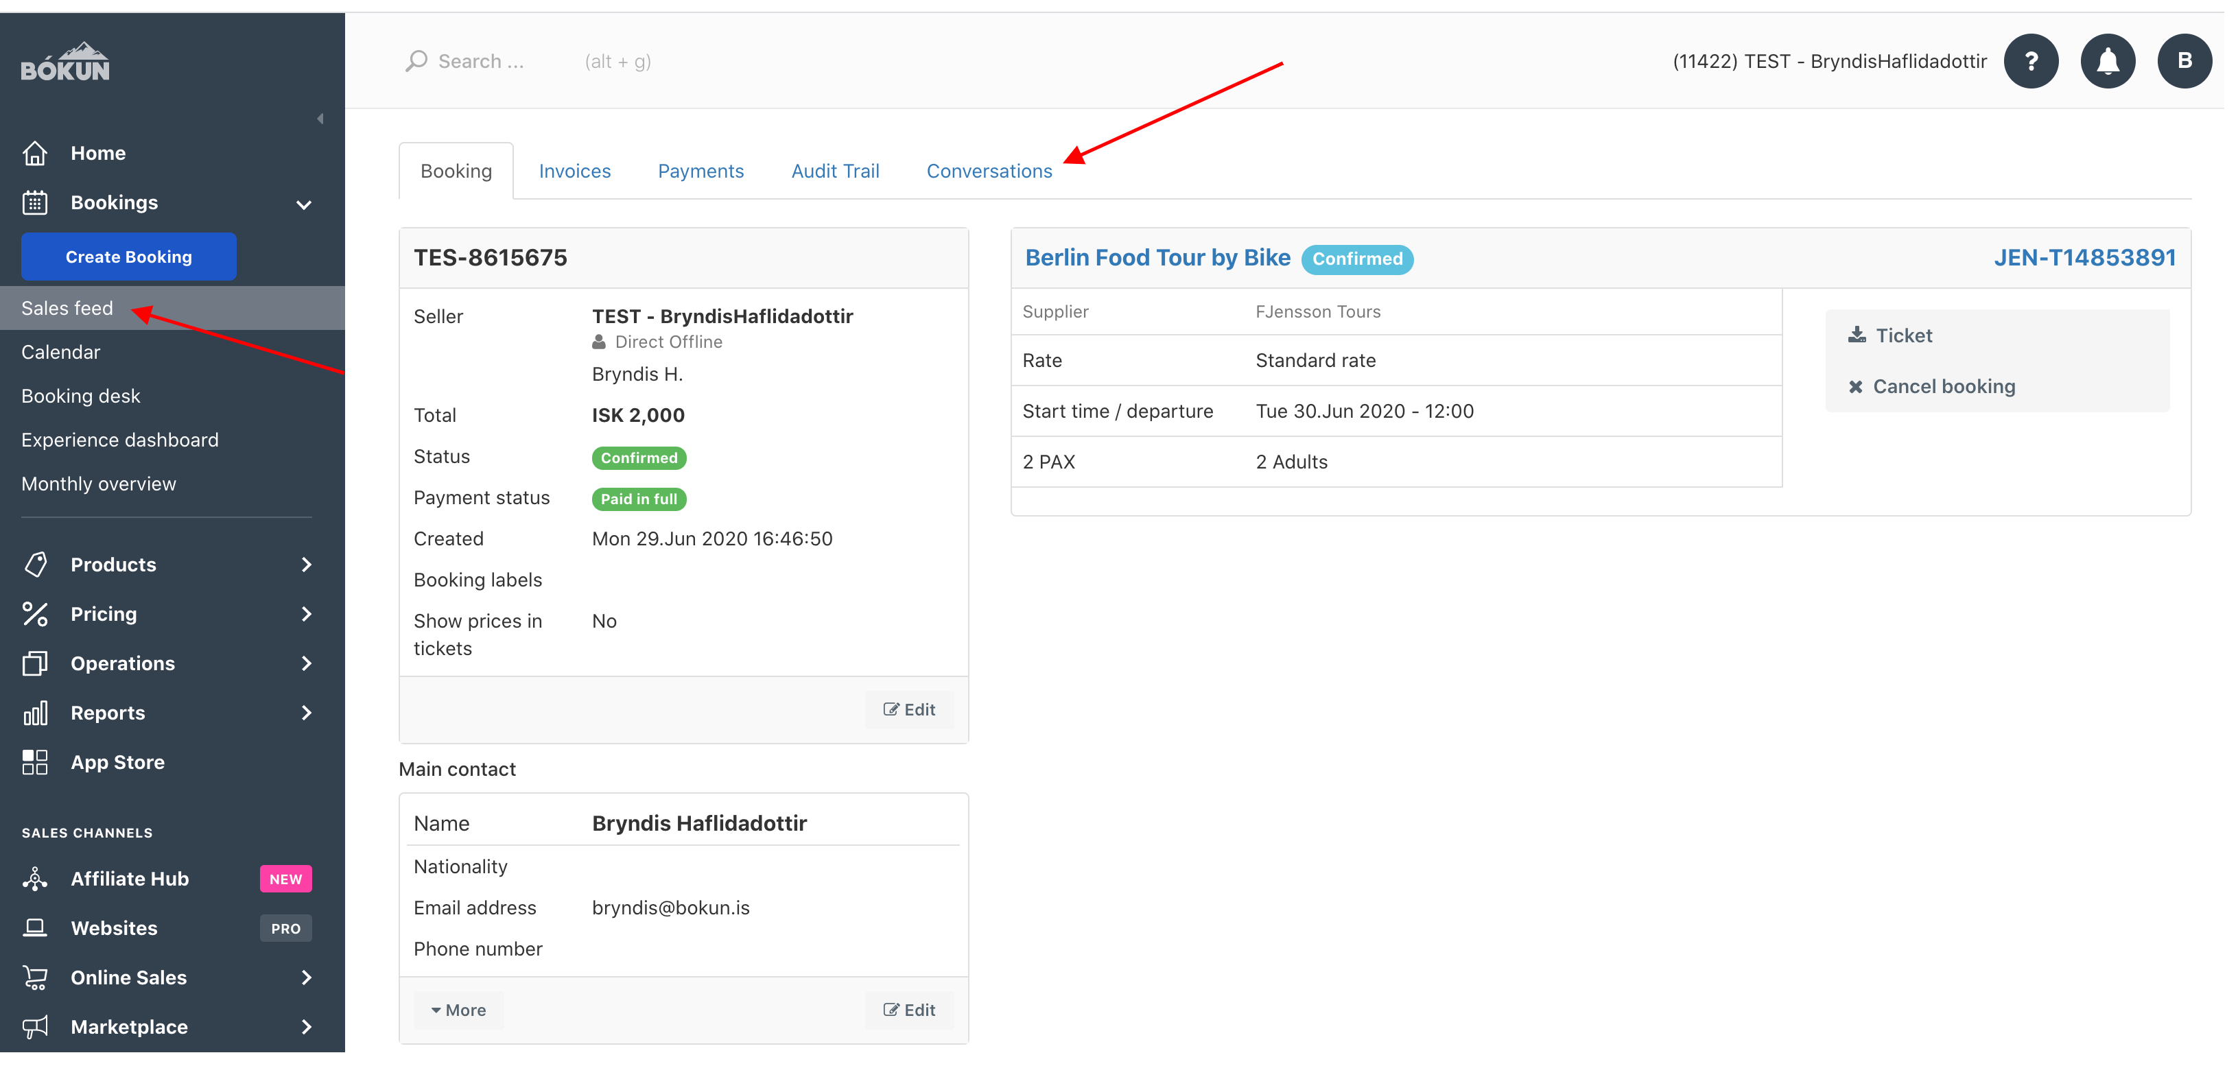Click the Bokun logo
Image resolution: width=2238 pixels, height=1066 pixels.
click(x=65, y=62)
